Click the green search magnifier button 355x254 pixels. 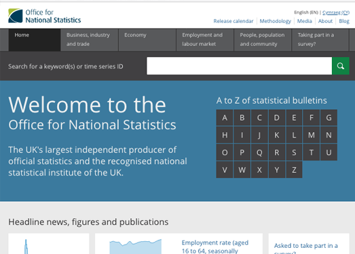341,66
